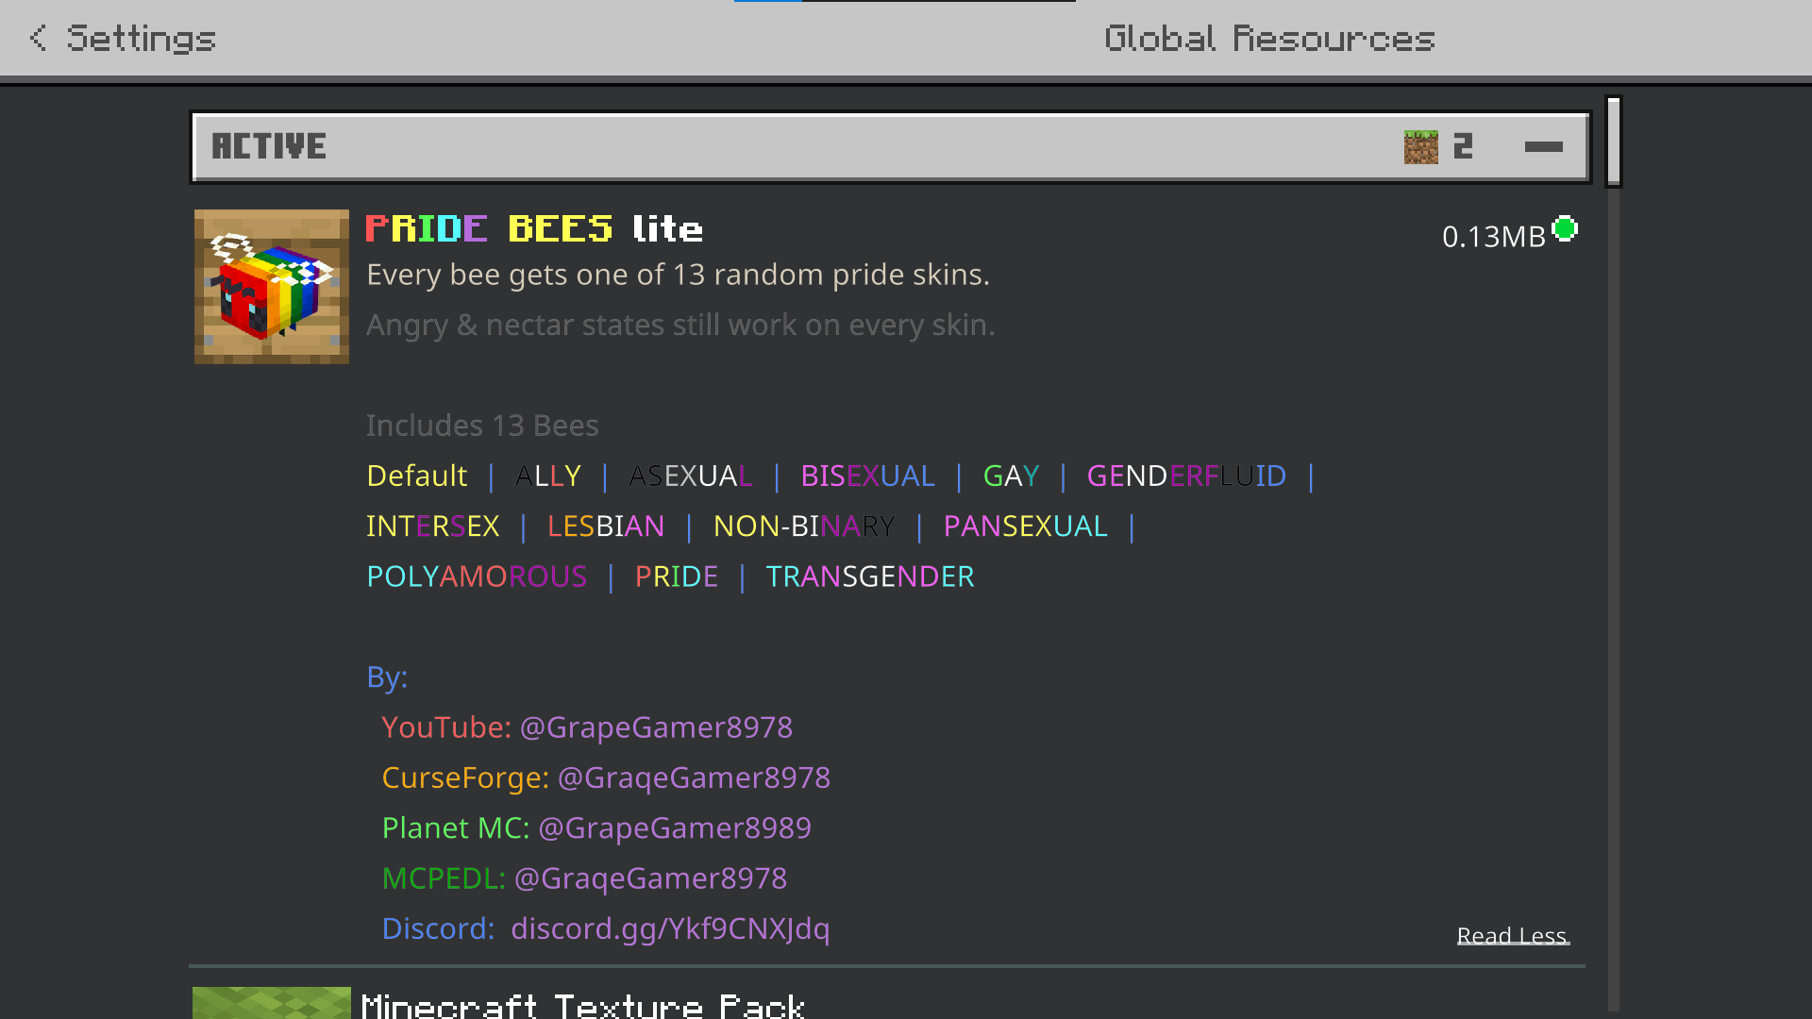This screenshot has height=1019, width=1812.
Task: Click the MCPEDL author credit line
Action: (x=584, y=878)
